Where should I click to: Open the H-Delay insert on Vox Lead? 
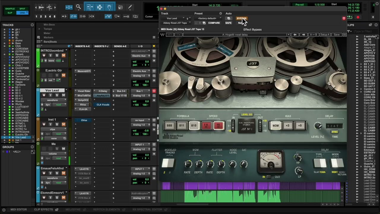[x=103, y=91]
